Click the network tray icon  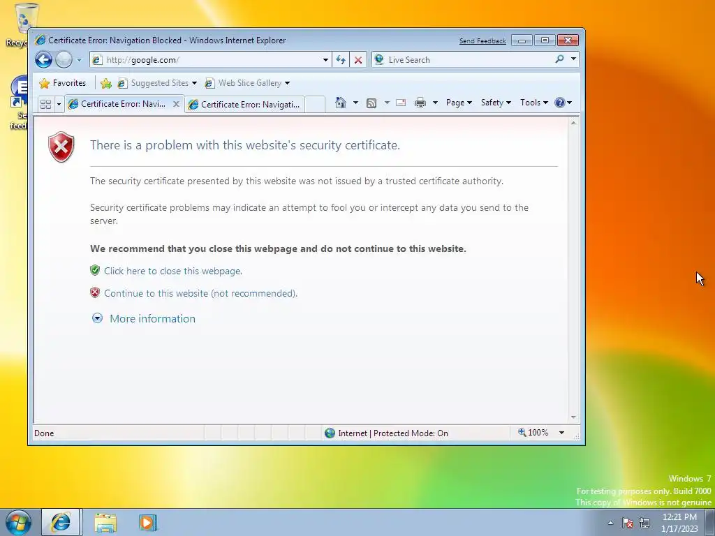click(644, 523)
